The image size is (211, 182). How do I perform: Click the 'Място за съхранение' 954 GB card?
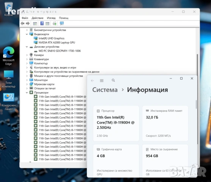tap(165, 161)
